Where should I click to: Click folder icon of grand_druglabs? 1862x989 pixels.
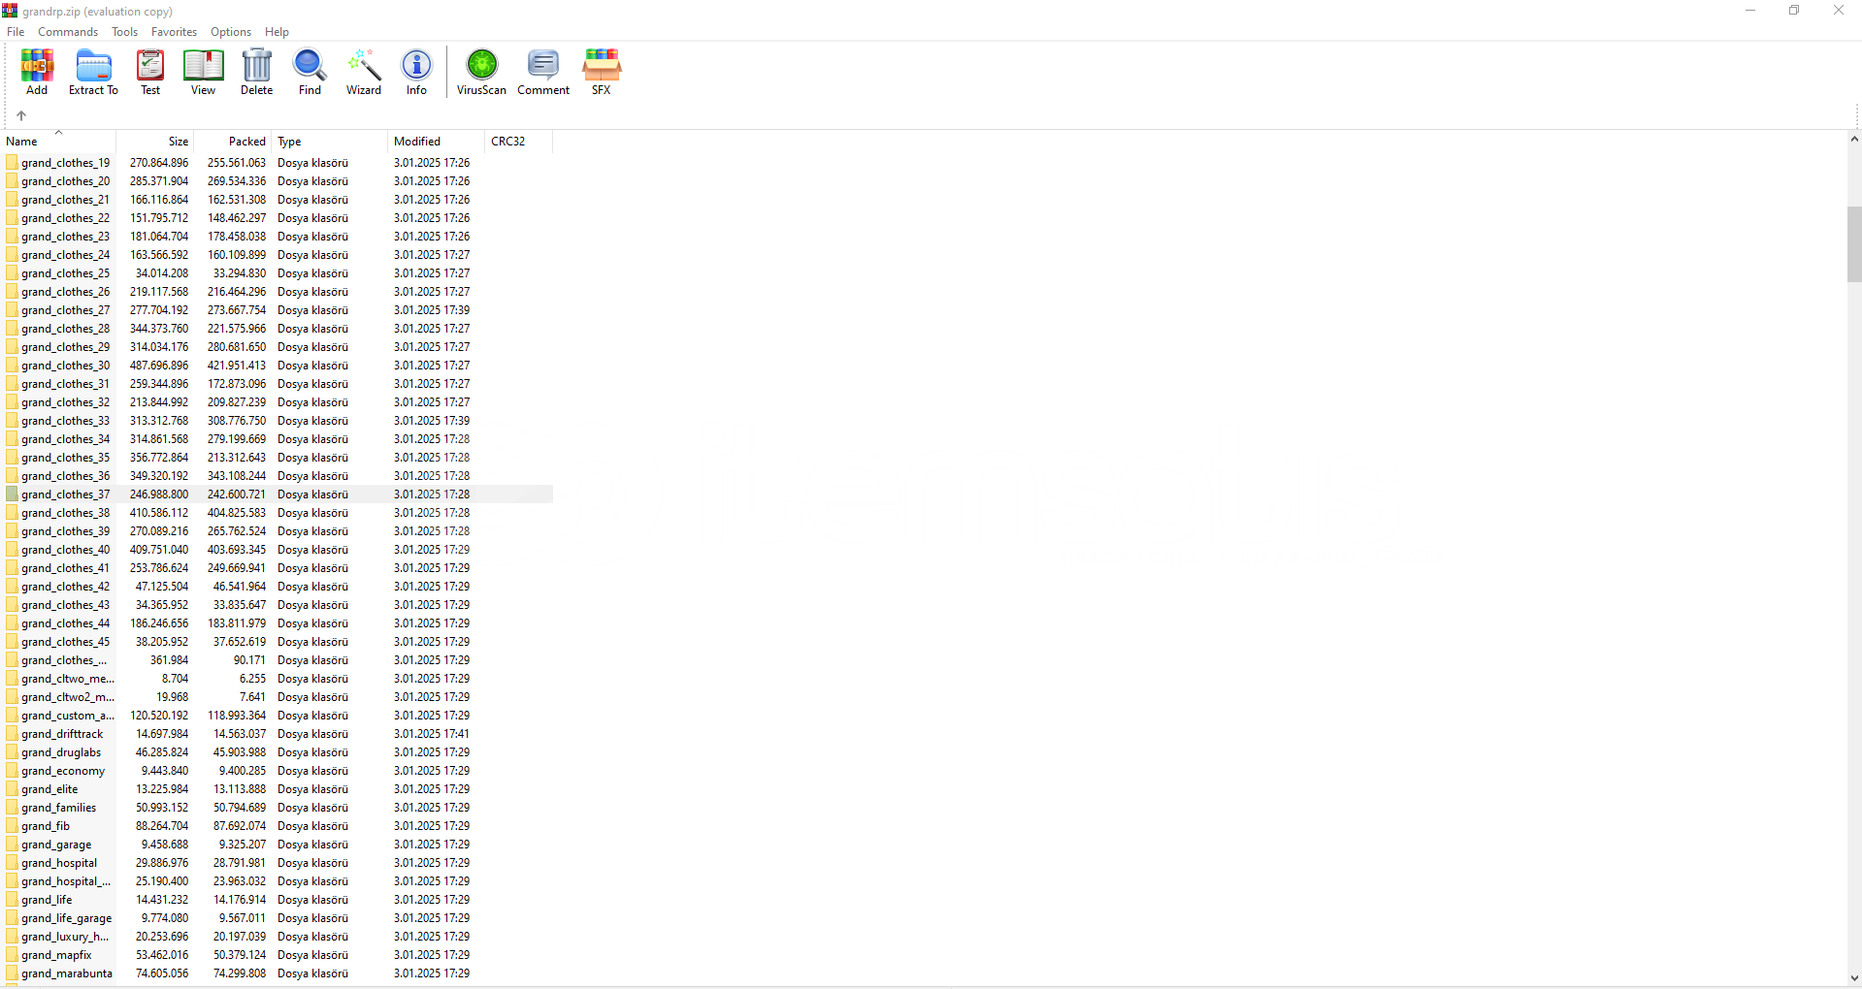[12, 752]
